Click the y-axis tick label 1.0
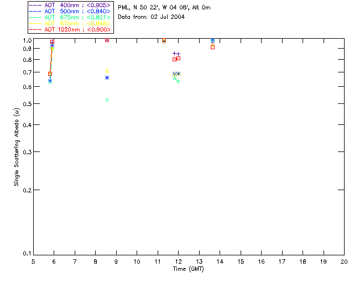 click(x=27, y=40)
